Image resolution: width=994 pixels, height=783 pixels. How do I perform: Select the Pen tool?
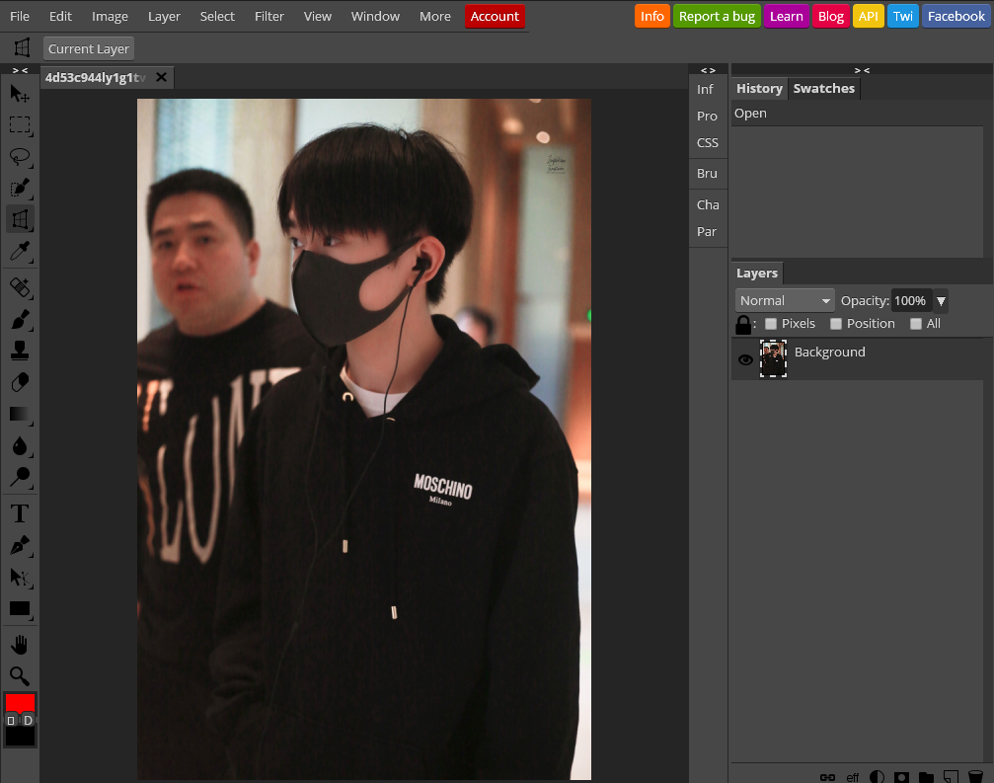[x=20, y=545]
